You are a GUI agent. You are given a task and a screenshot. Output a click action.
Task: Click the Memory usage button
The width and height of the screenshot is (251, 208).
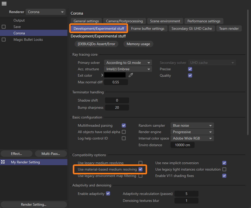(x=138, y=44)
